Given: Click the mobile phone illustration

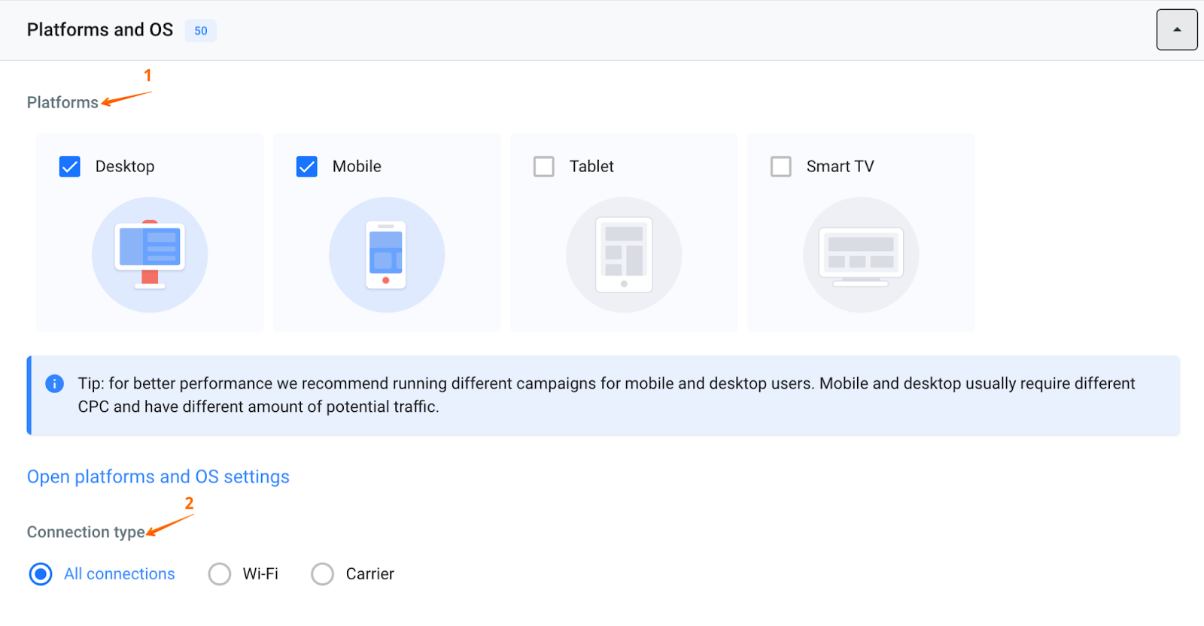Looking at the screenshot, I should (x=386, y=254).
